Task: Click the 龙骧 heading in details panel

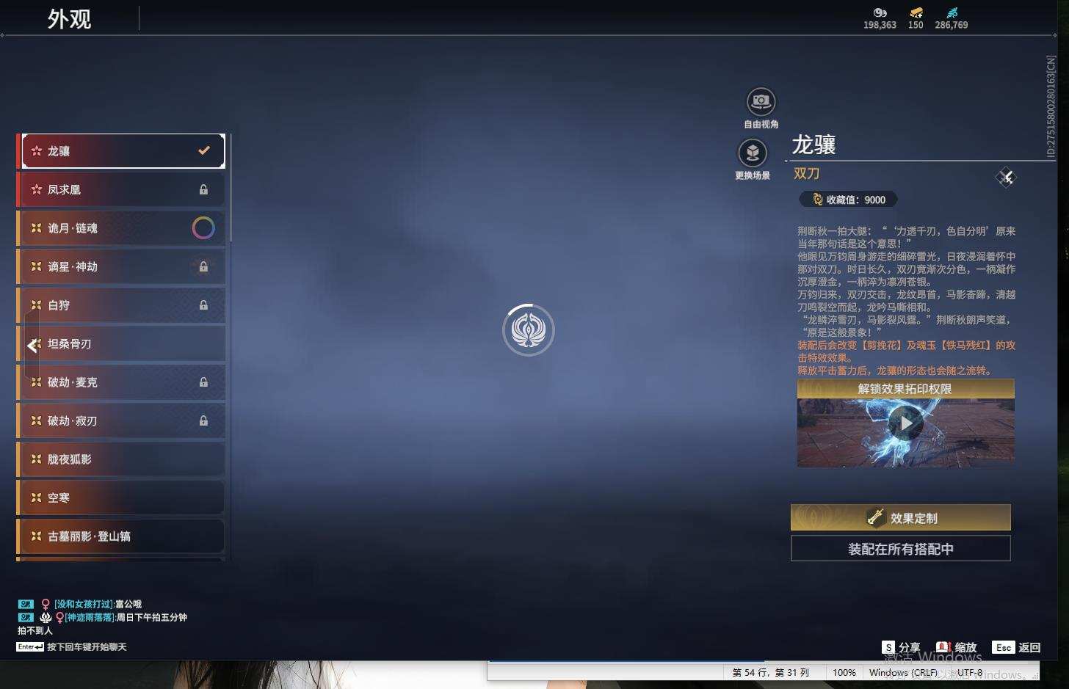Action: coord(813,145)
